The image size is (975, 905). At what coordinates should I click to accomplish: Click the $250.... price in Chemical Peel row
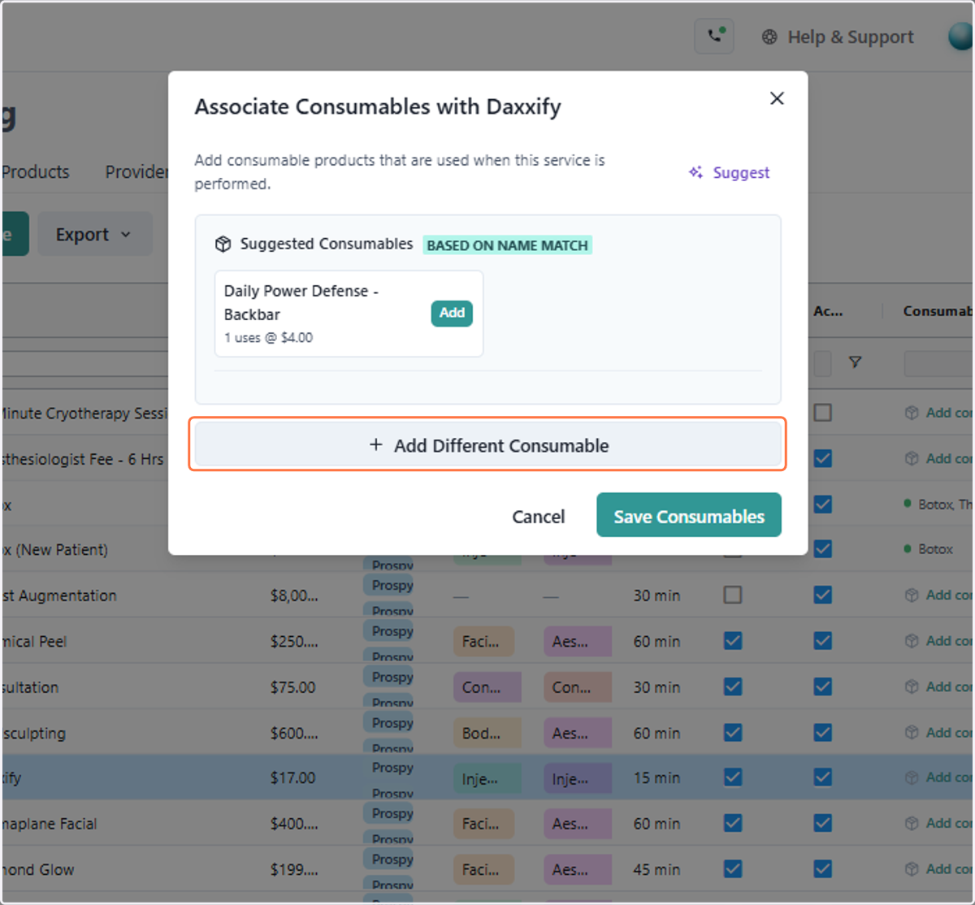294,641
